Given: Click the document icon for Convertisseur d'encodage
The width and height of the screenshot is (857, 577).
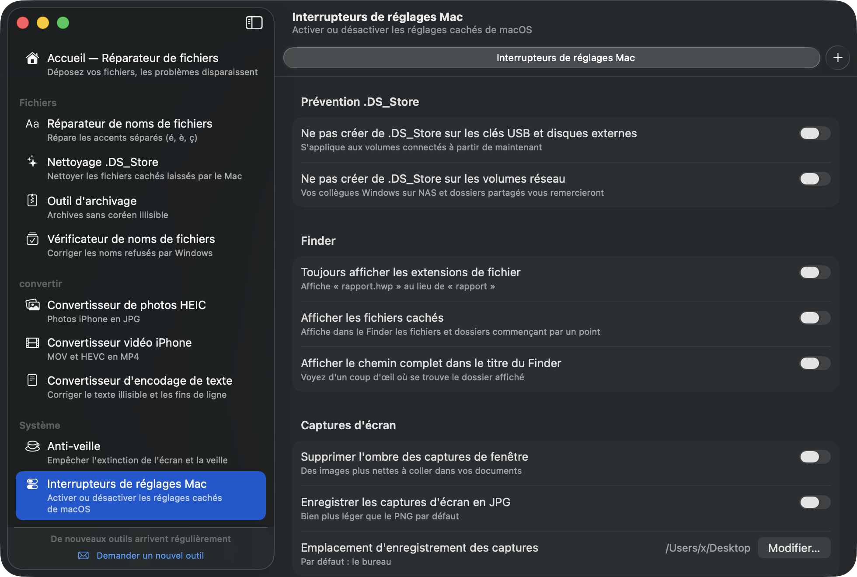Looking at the screenshot, I should pyautogui.click(x=32, y=380).
